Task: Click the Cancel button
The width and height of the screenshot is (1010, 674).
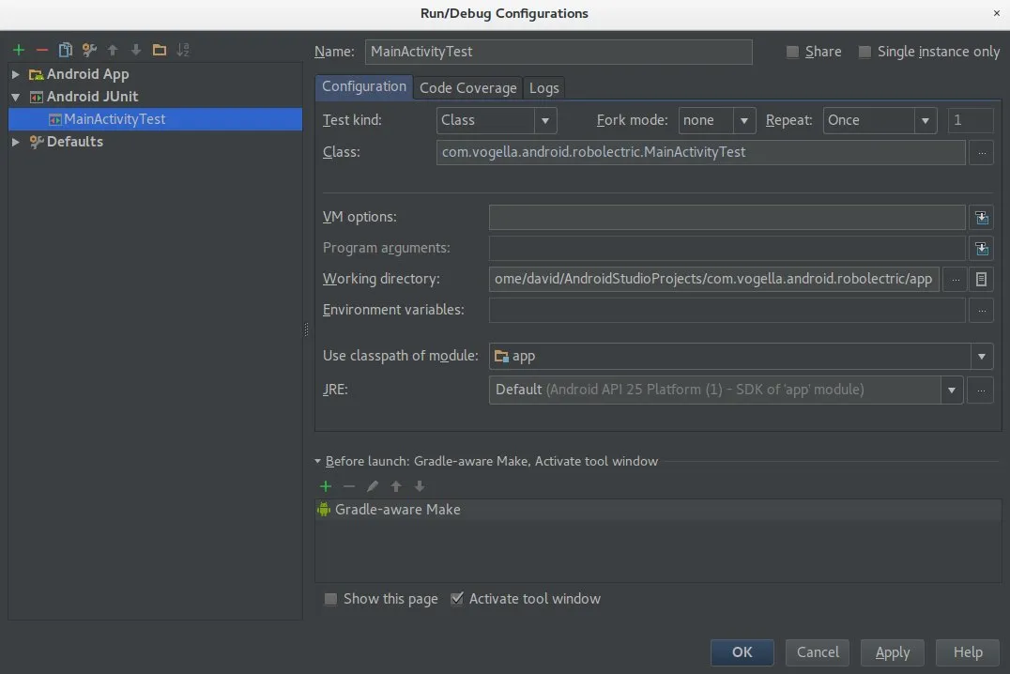Action: tap(818, 652)
